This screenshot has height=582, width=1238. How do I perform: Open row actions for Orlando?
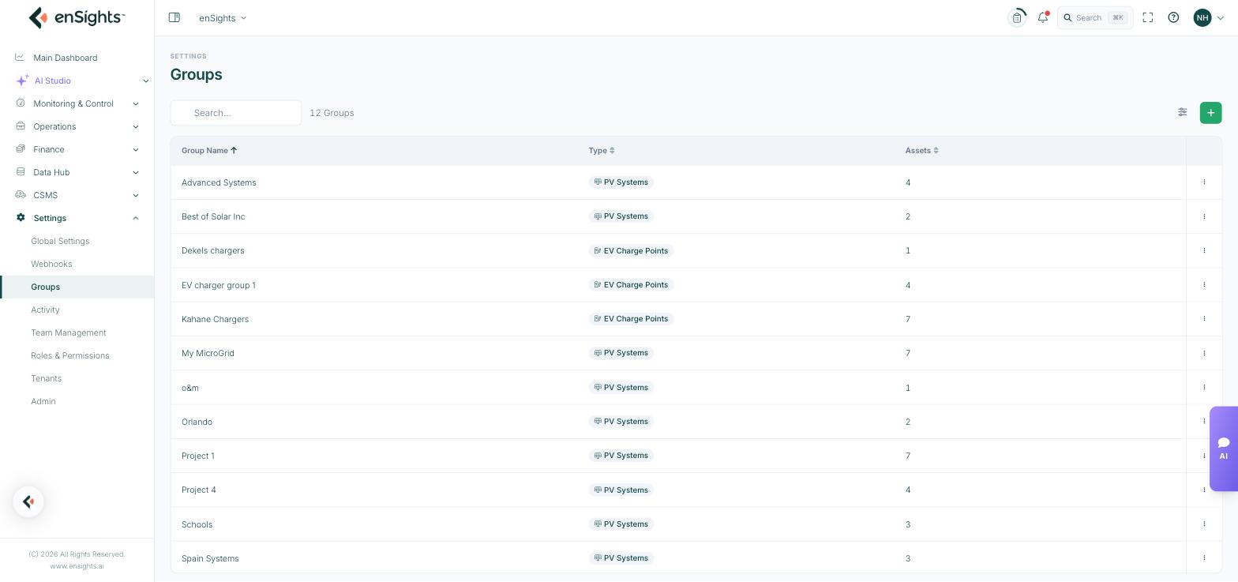1204,422
